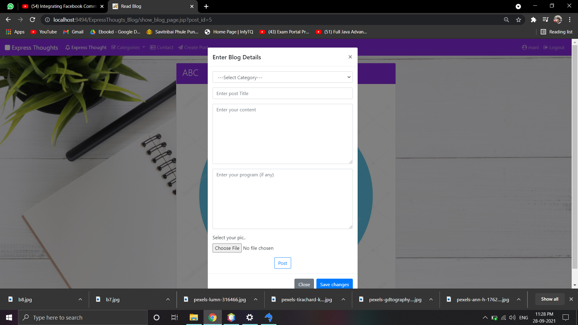The height and width of the screenshot is (325, 578).
Task: Expand options for b8.jpg download
Action: 80,299
